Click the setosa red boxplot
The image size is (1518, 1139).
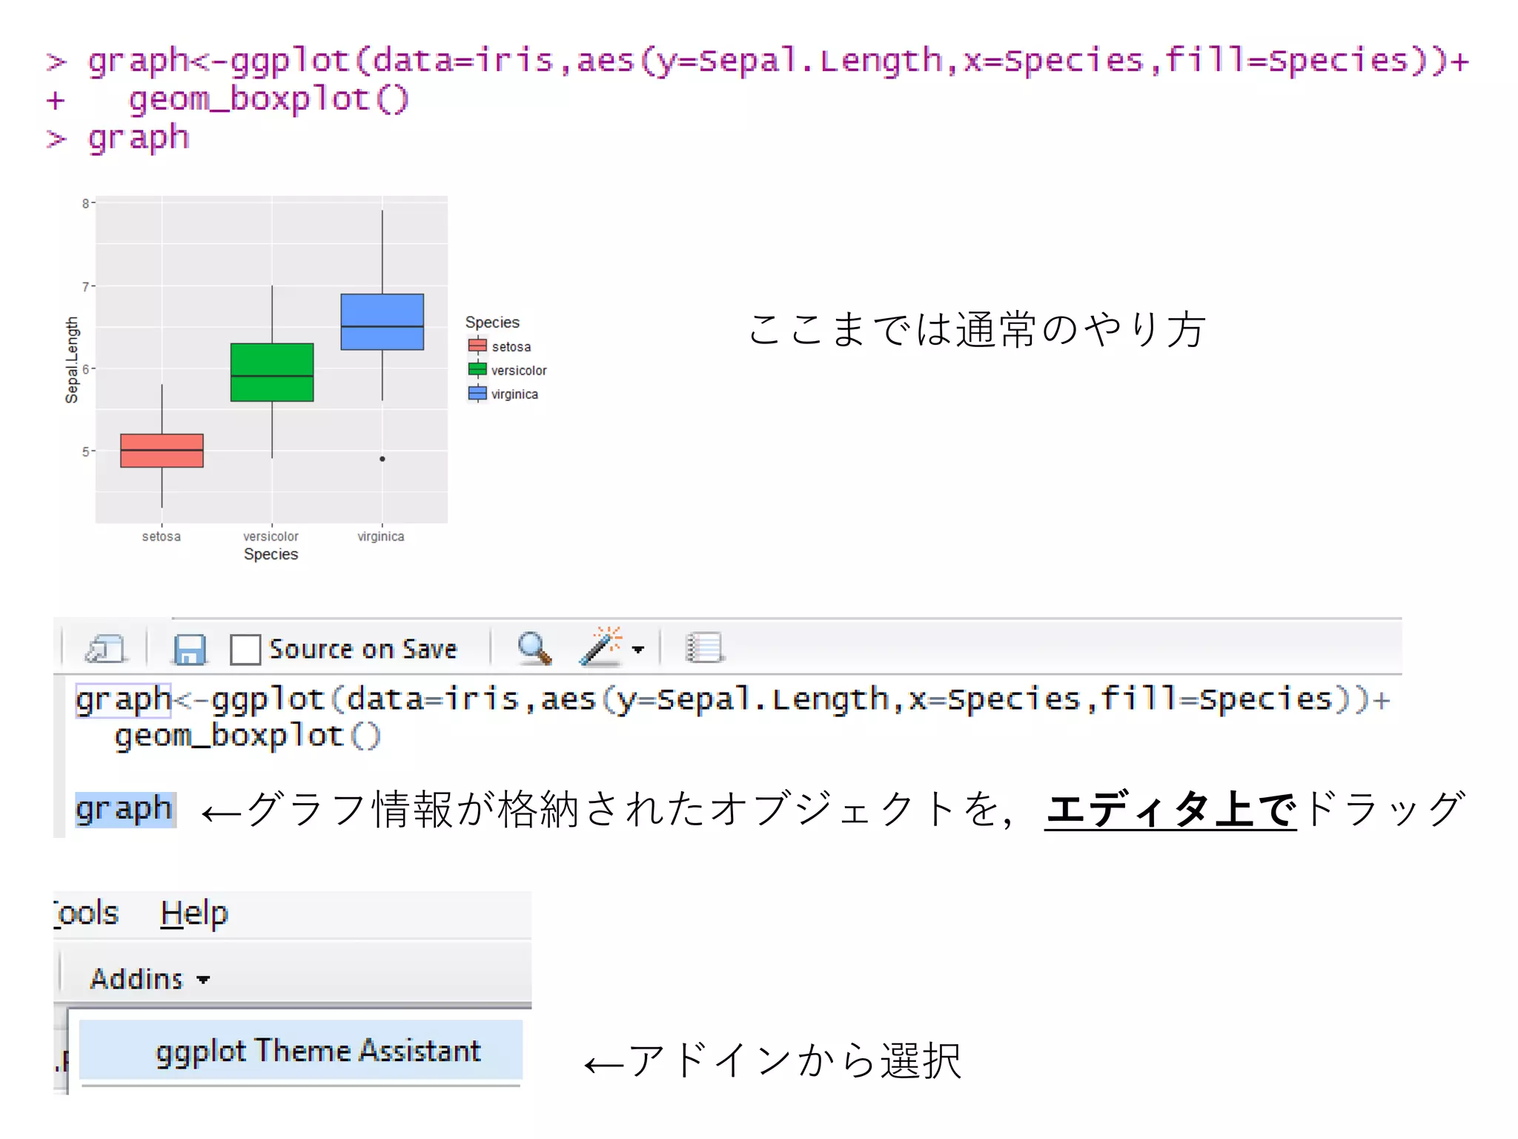click(x=162, y=451)
